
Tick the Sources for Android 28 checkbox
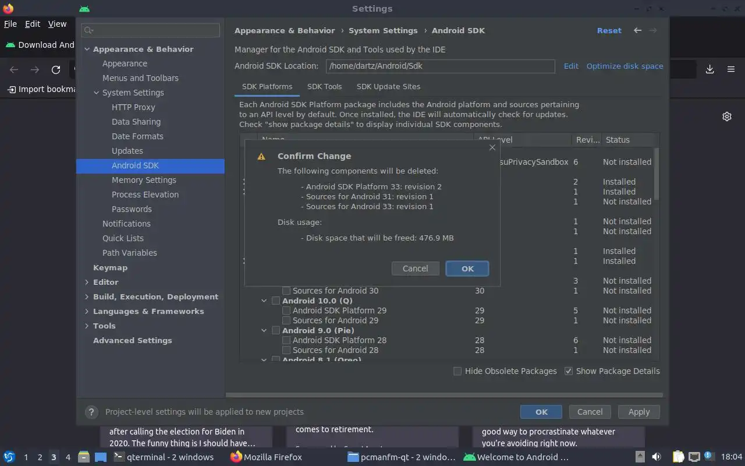pos(286,350)
